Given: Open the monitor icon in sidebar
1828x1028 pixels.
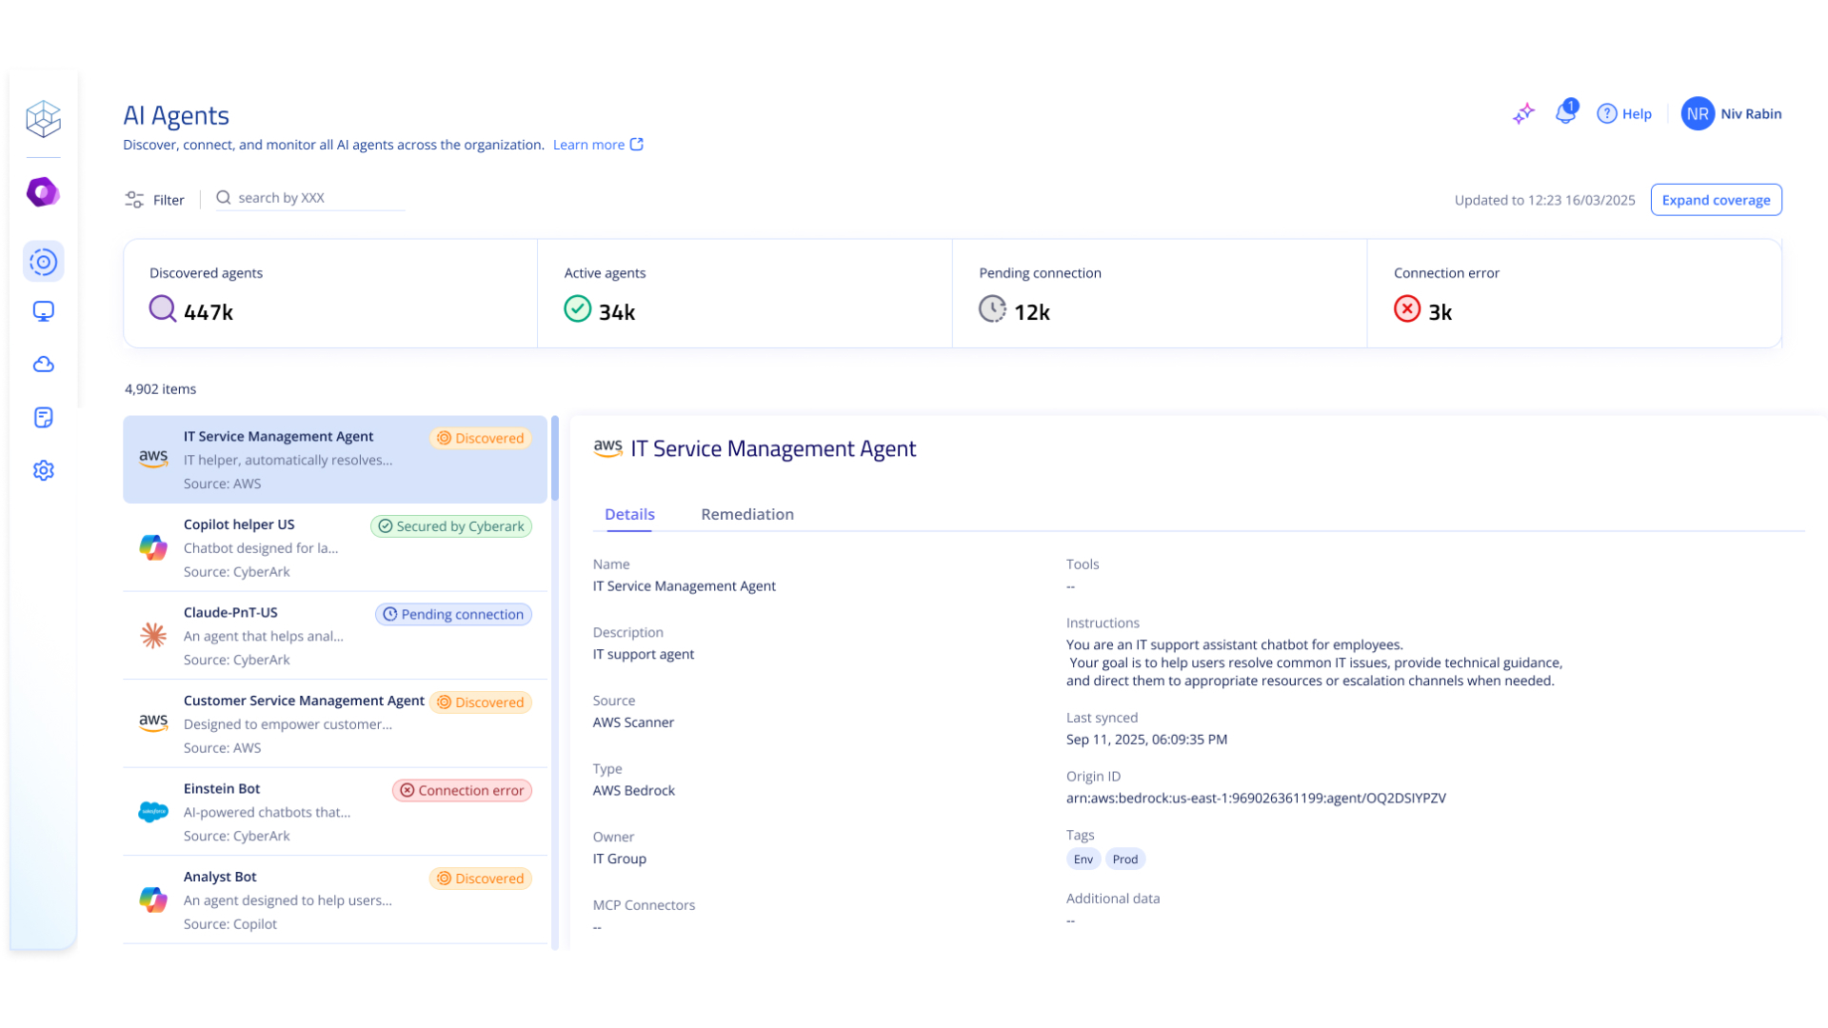Looking at the screenshot, I should [43, 312].
